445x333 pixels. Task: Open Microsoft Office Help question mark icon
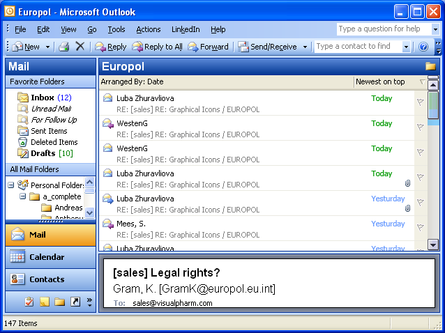pos(423,47)
